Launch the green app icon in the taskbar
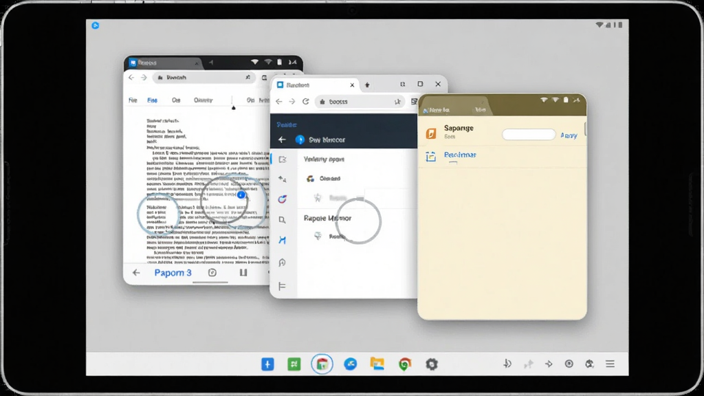Image resolution: width=704 pixels, height=396 pixels. coord(294,364)
